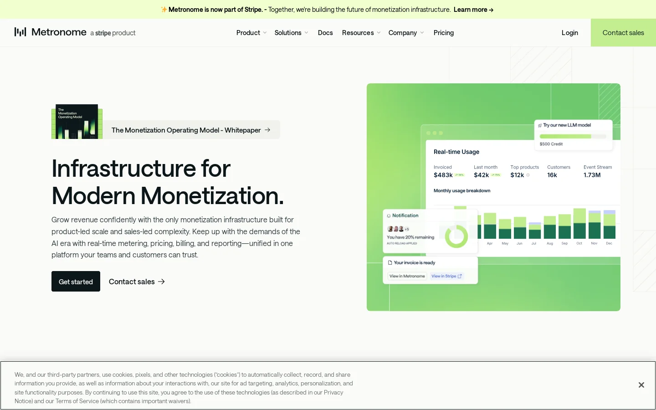Screen dimensions: 656x410
Task: Open the Resources dropdown menu
Action: [361, 33]
